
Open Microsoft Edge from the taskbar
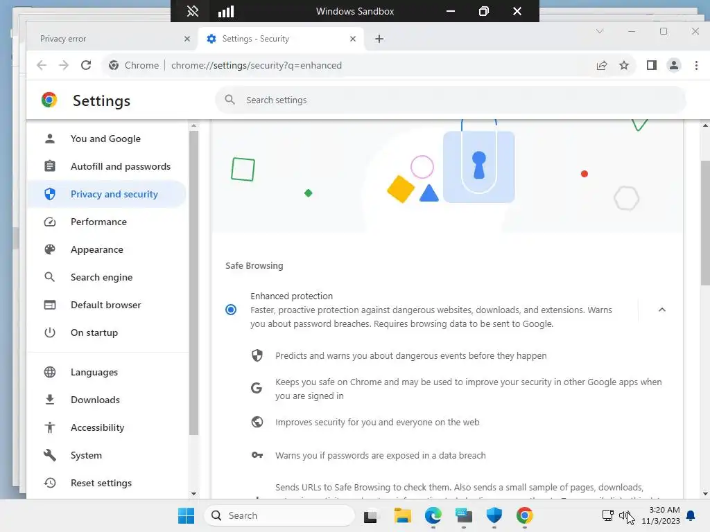[x=433, y=515]
